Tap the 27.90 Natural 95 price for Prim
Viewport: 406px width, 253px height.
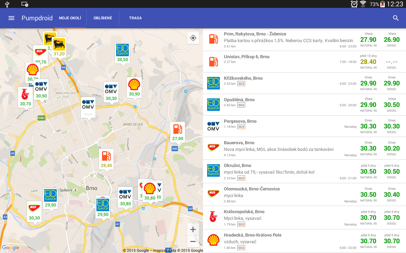click(x=368, y=40)
